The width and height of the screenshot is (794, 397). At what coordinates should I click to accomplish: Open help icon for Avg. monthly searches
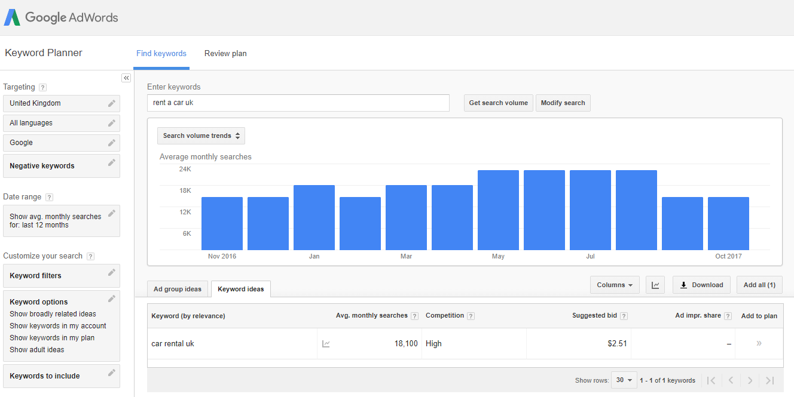pos(414,316)
